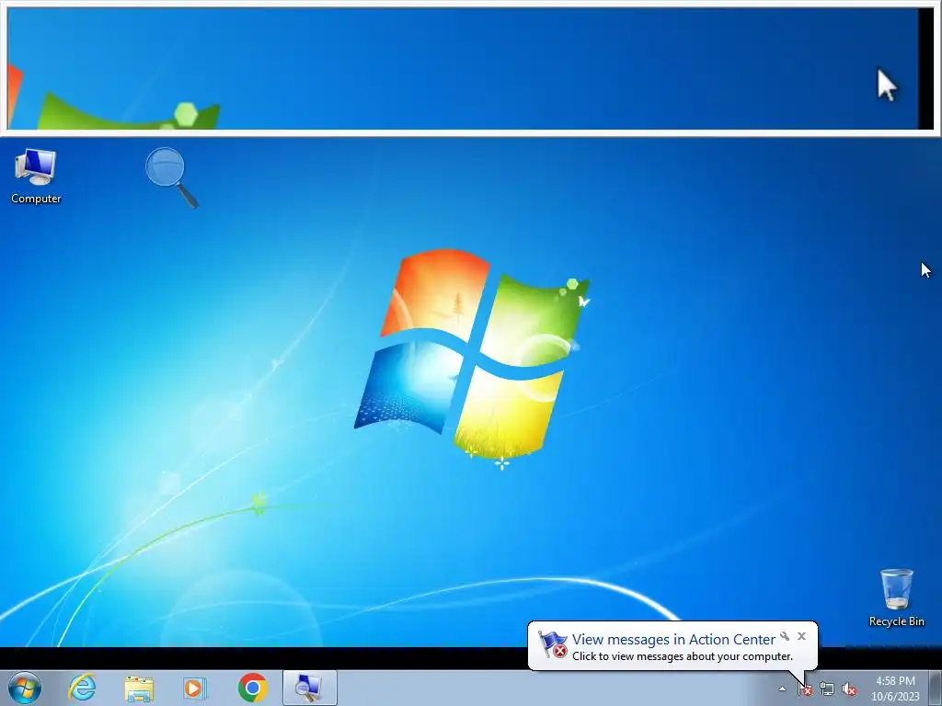Select the Magnifier taskbar button

click(310, 688)
